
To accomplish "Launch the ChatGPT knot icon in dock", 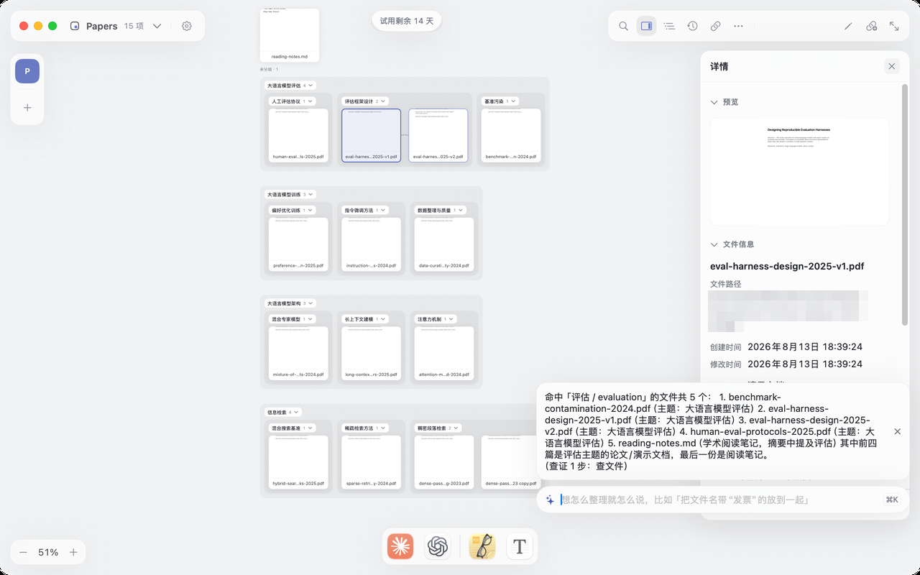I will pyautogui.click(x=438, y=547).
